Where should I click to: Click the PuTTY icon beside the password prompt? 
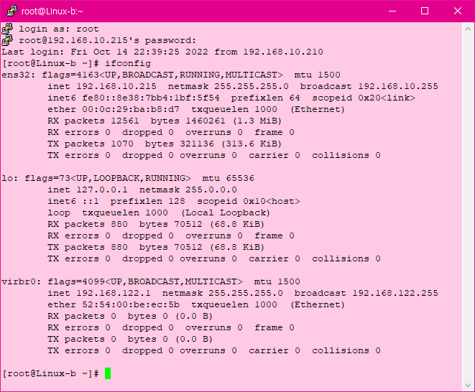pos(7,40)
